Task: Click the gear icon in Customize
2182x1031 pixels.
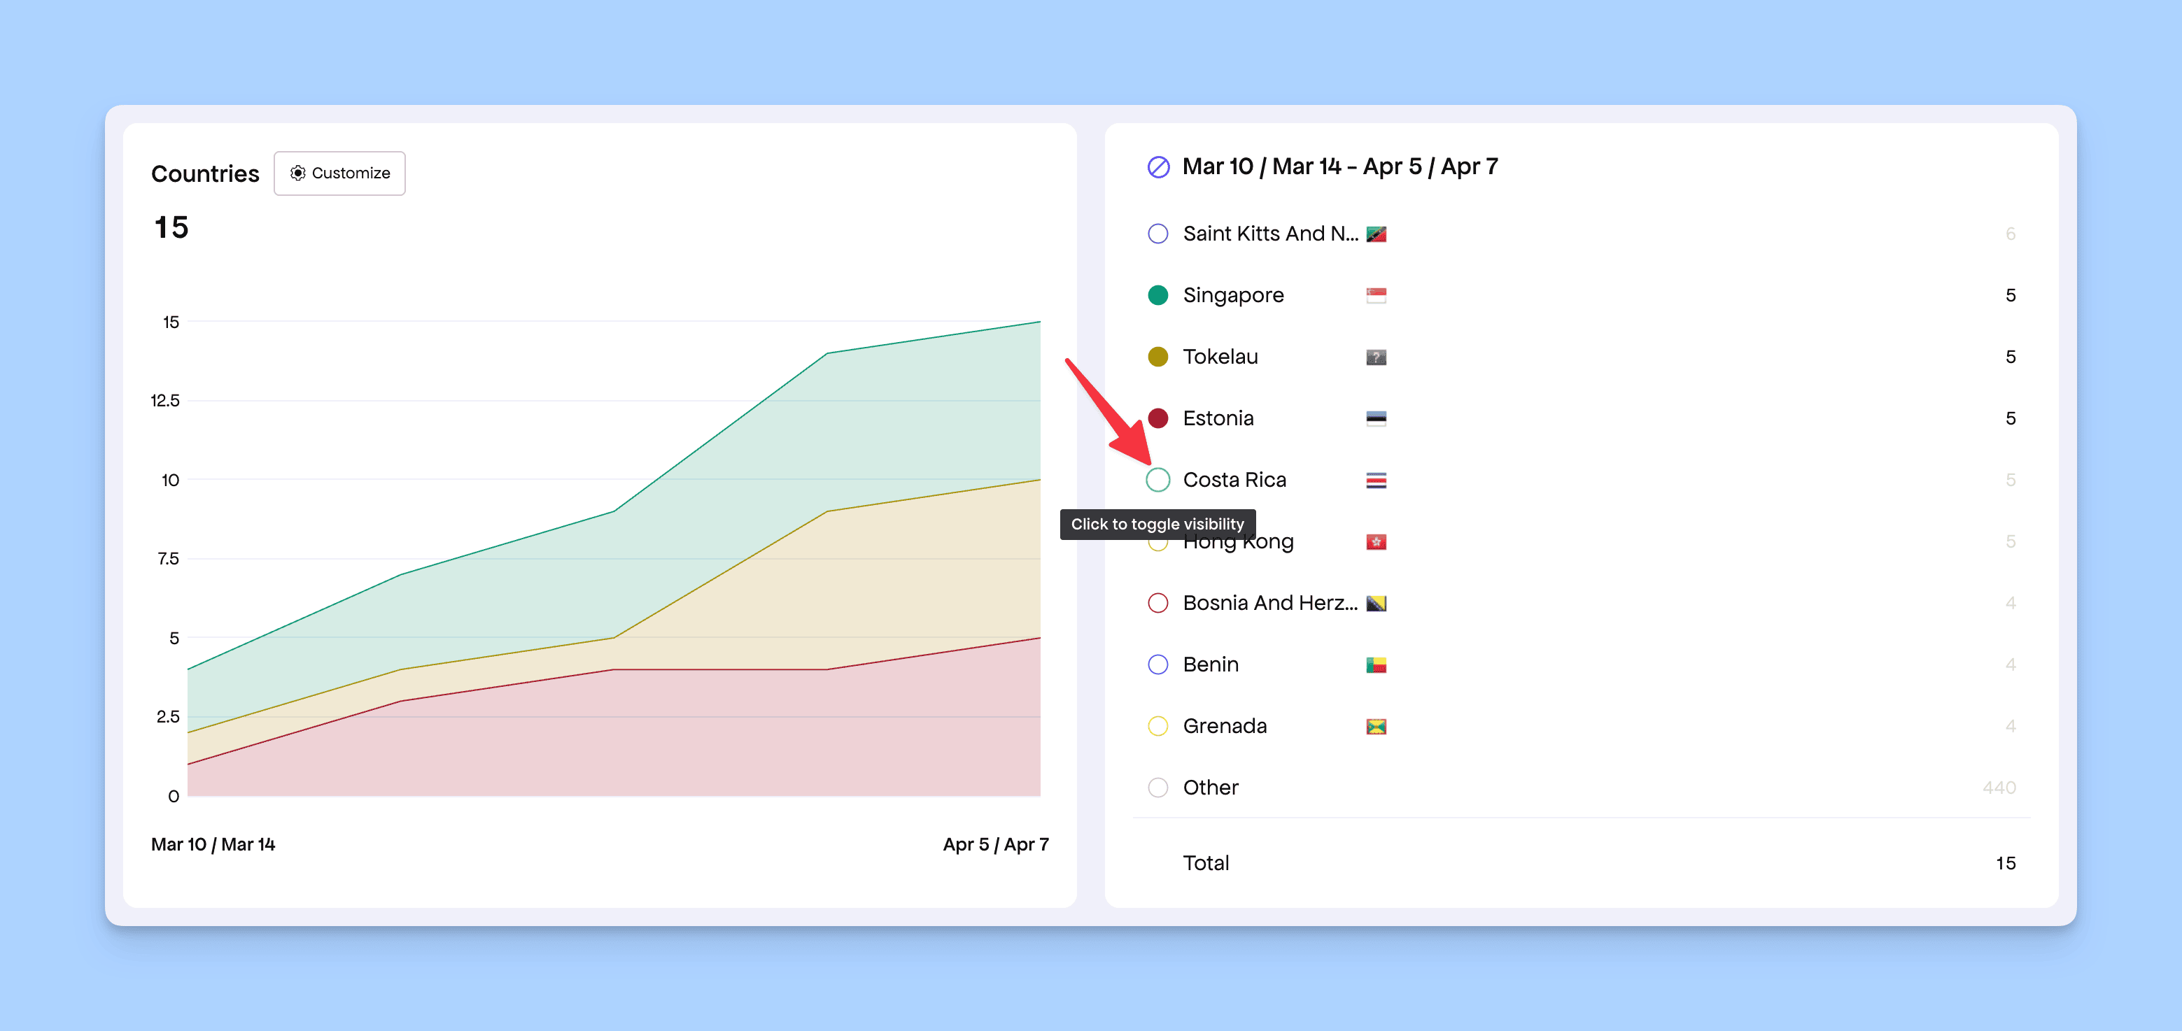Action: pos(297,173)
